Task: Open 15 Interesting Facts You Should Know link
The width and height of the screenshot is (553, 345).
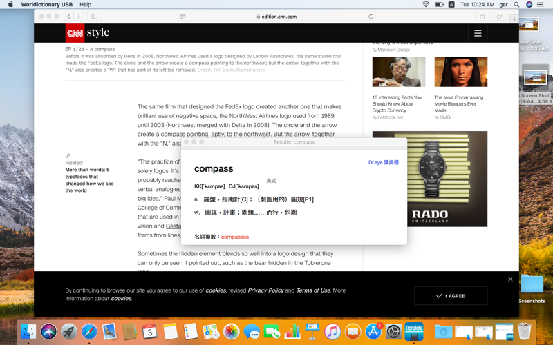Action: tap(397, 104)
